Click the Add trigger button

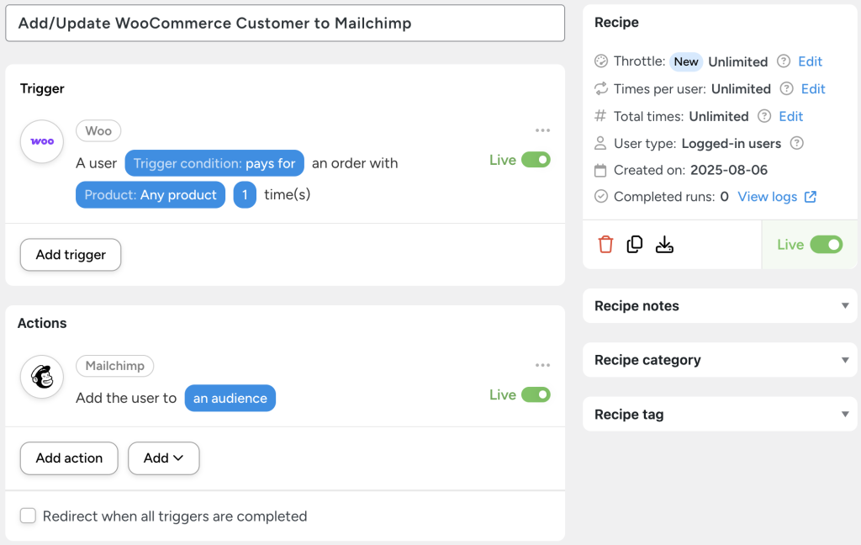click(x=70, y=254)
